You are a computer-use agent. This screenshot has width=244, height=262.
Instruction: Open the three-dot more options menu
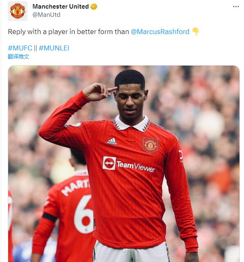[x=236, y=7]
